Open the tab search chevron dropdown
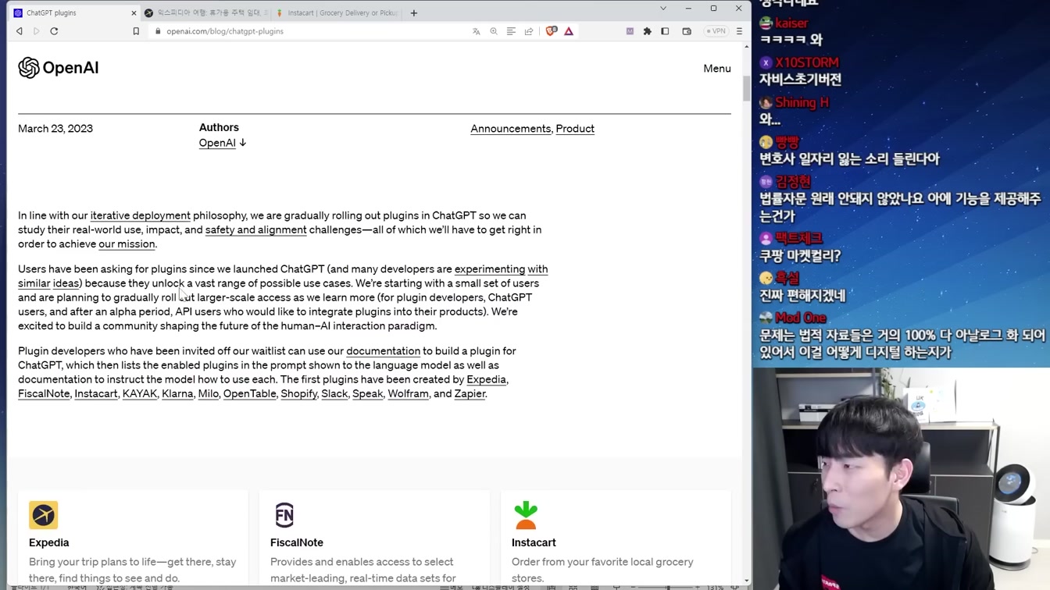Image resolution: width=1050 pixels, height=590 pixels. click(x=663, y=9)
